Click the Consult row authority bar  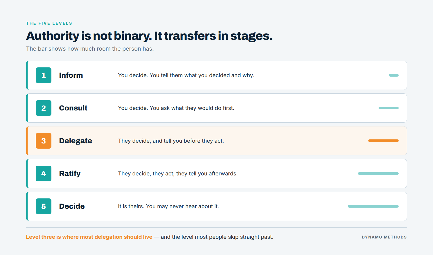(x=389, y=108)
